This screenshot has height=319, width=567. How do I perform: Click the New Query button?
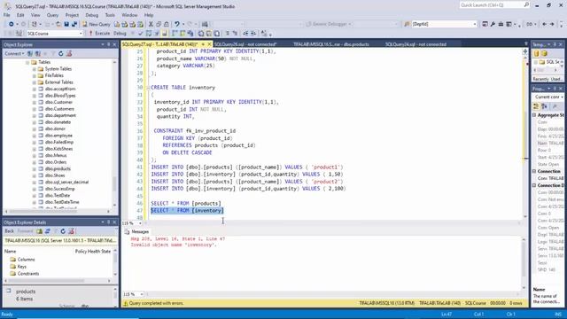97,24
